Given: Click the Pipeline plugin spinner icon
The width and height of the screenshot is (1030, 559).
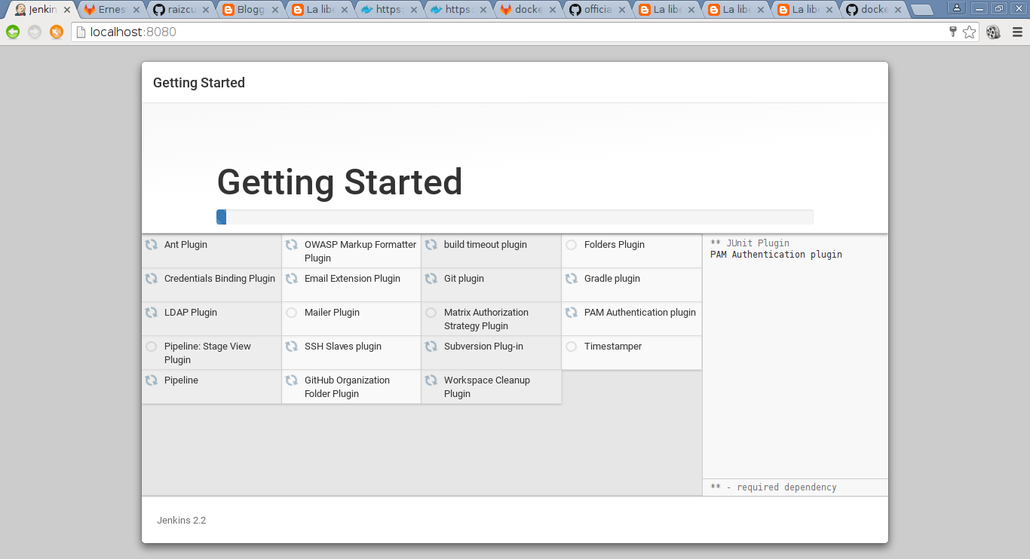Looking at the screenshot, I should 152,380.
